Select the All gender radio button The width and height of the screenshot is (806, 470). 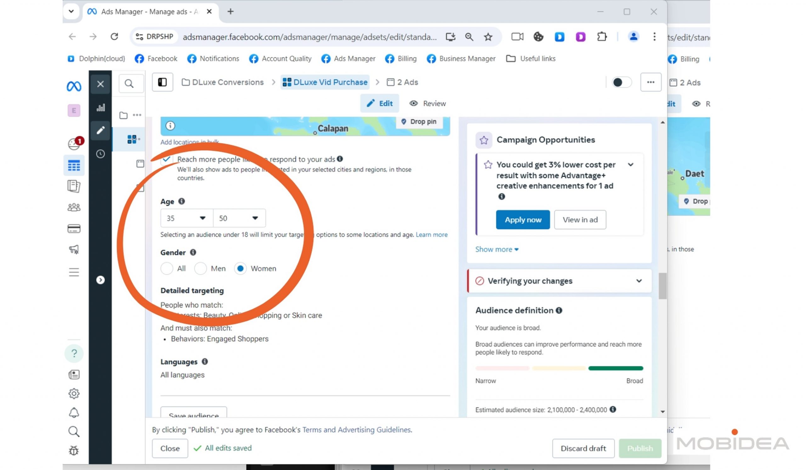tap(167, 269)
